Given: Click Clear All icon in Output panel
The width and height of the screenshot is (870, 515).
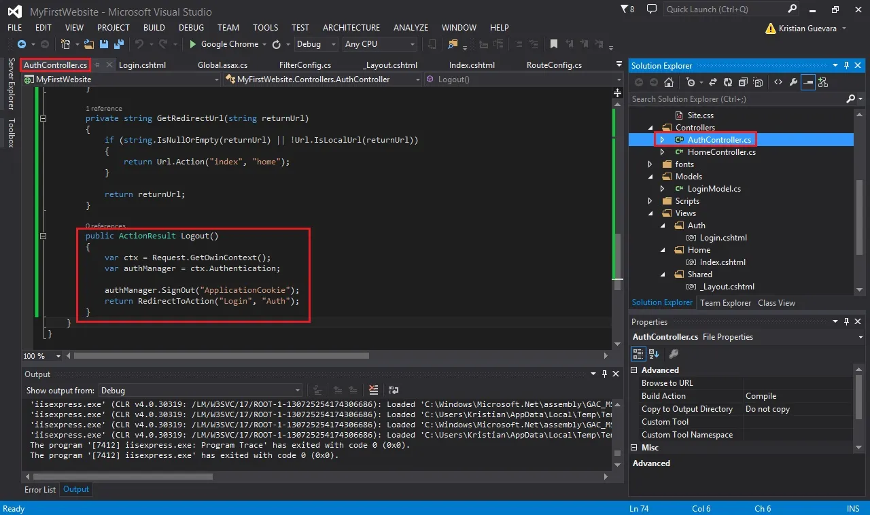Looking at the screenshot, I should pos(373,390).
